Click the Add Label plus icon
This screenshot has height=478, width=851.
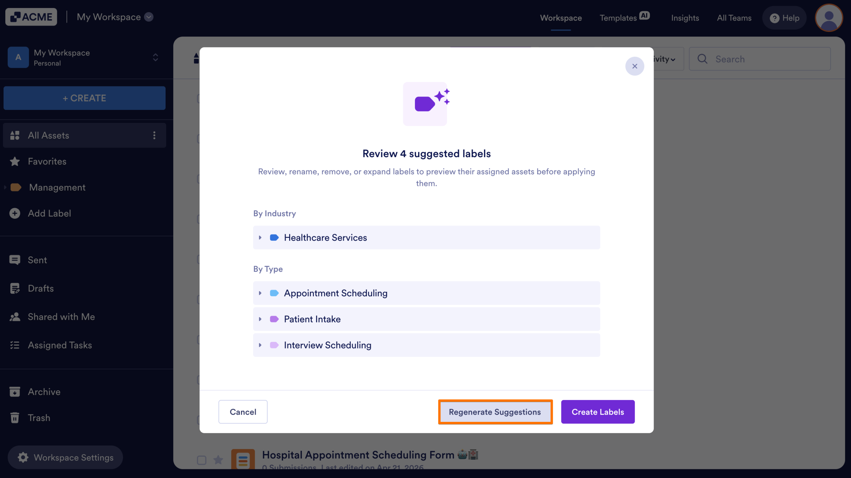tap(15, 213)
